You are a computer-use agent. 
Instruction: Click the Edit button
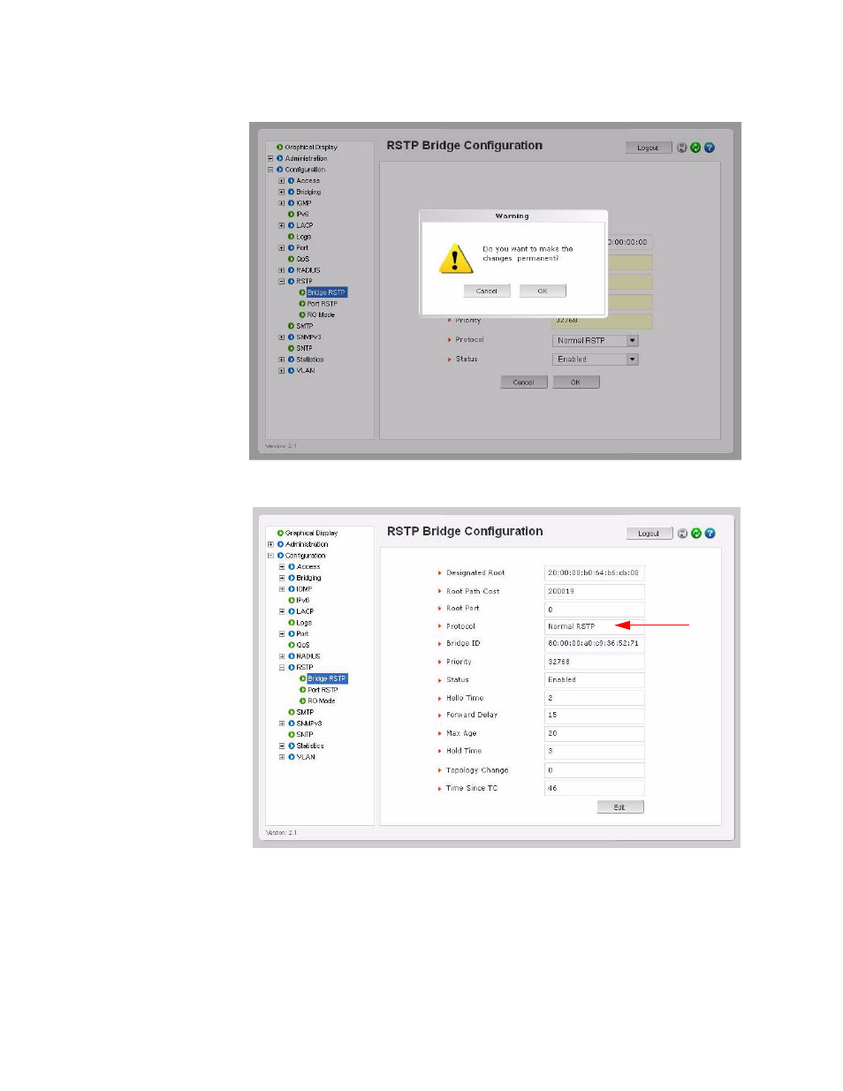(620, 807)
